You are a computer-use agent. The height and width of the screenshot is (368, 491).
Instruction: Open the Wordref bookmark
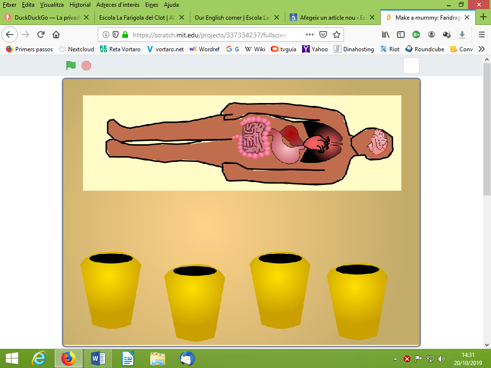click(205, 49)
